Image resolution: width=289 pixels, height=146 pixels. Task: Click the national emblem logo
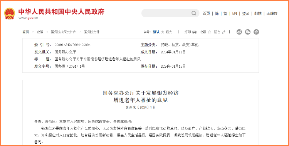point(10,13)
